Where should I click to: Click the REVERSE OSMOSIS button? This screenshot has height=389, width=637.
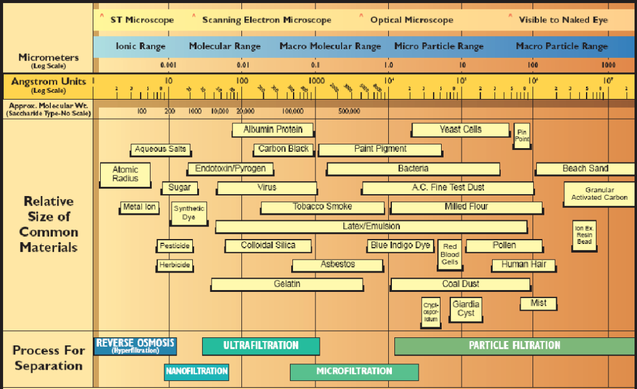click(x=135, y=346)
